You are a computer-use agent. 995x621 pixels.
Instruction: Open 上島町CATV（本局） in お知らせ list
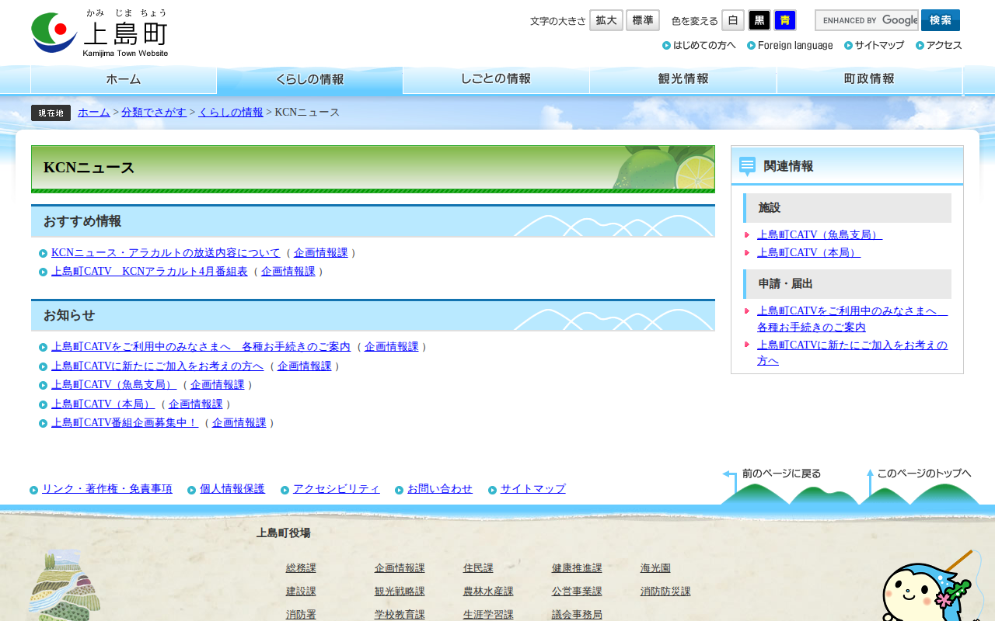(103, 404)
